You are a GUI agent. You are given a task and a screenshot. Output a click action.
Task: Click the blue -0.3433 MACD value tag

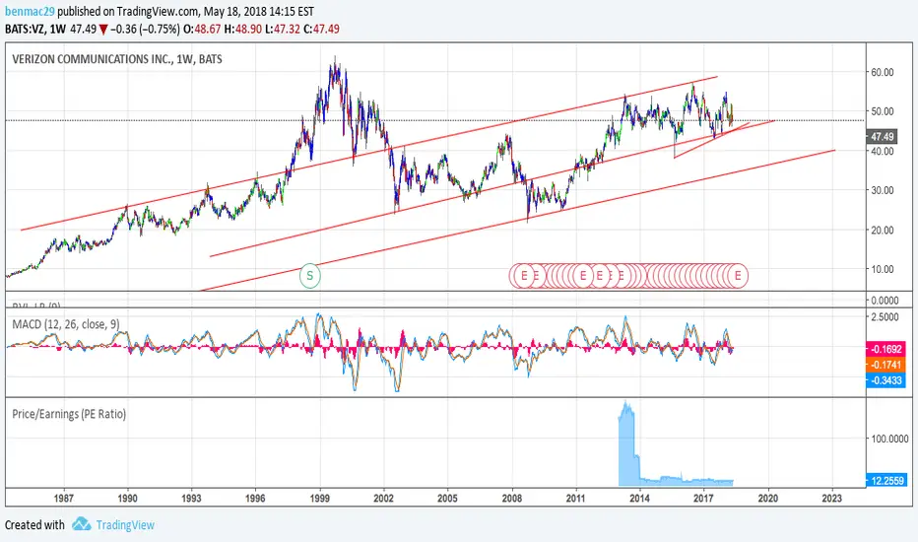(x=885, y=380)
